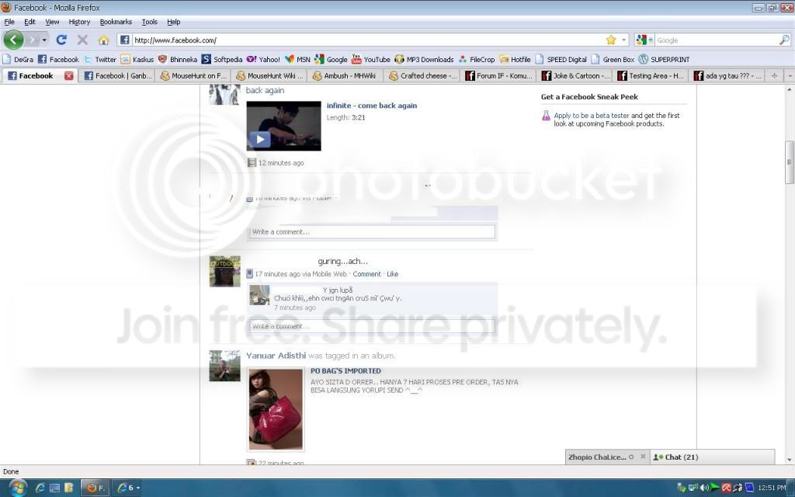
Task: Click the magnifier search icon in search box
Action: (784, 40)
